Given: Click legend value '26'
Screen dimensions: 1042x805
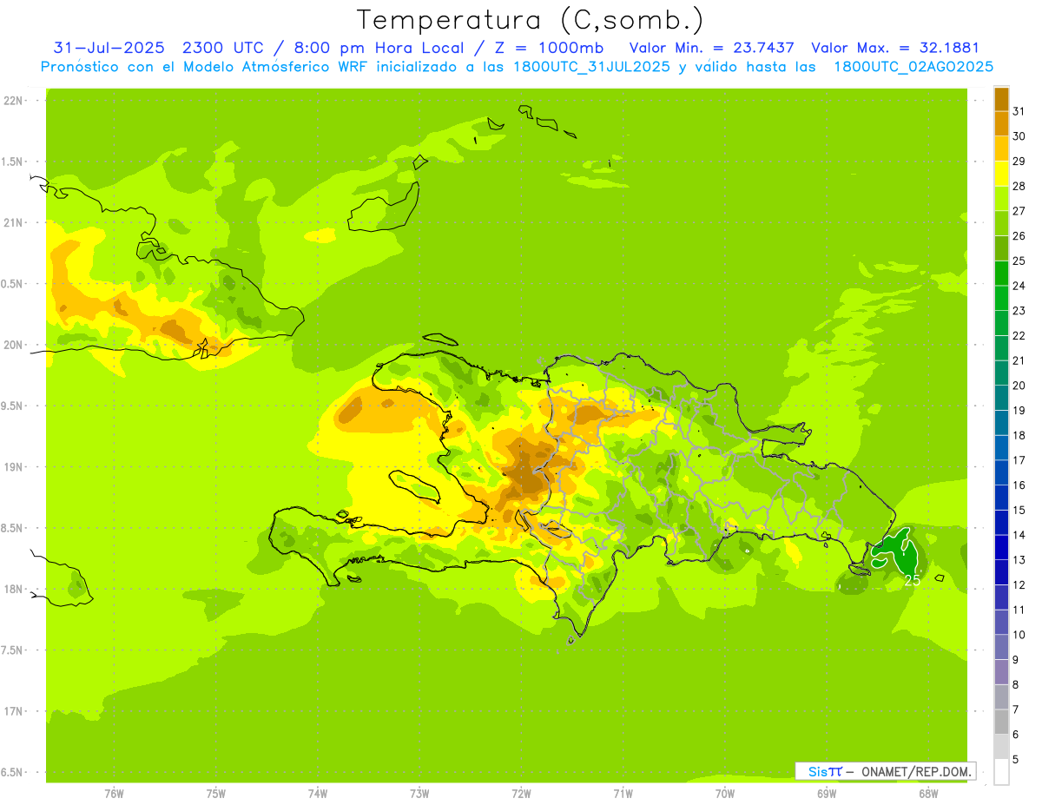Looking at the screenshot, I should pos(1019,235).
